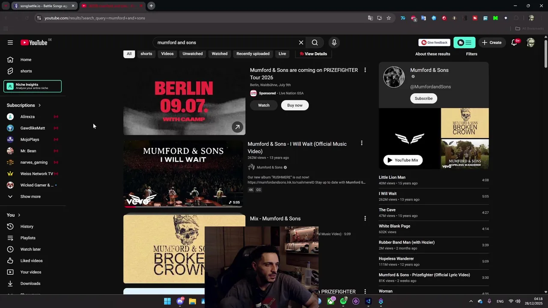The height and width of the screenshot is (308, 548).
Task: Play the YouTube Mix
Action: point(402,160)
